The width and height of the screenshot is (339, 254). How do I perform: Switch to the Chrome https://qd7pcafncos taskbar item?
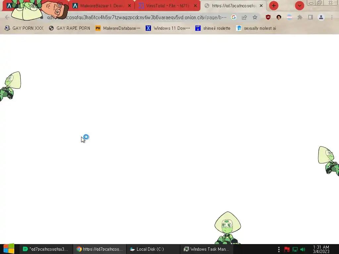tap(99, 249)
